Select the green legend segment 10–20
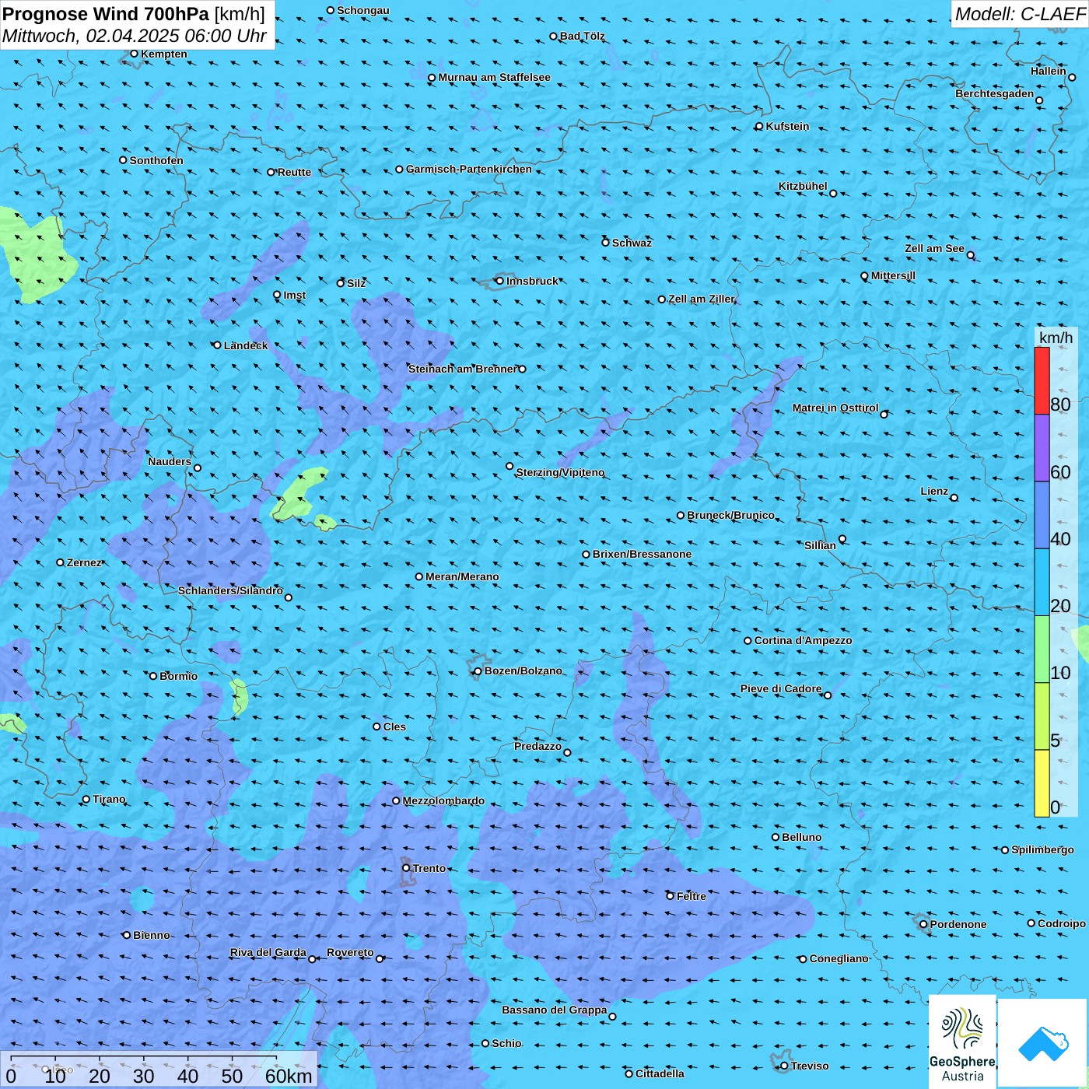Image resolution: width=1089 pixels, height=1089 pixels. (1042, 650)
